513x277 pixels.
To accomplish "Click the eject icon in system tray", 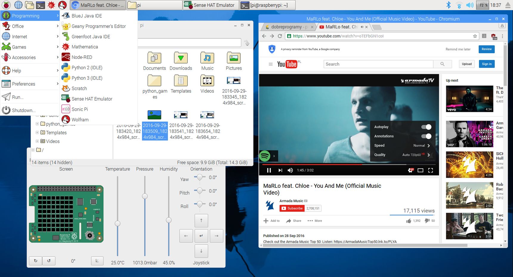I will (x=508, y=5).
